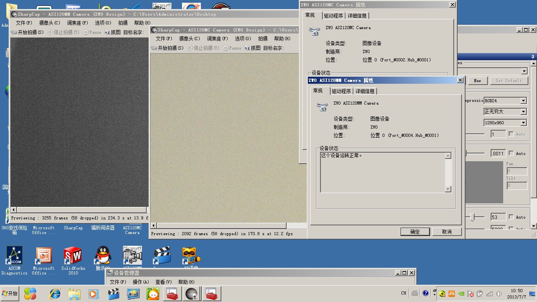Open the volume speaker tray icon
Image resolution: width=537 pixels, height=302 pixels.
click(499, 293)
